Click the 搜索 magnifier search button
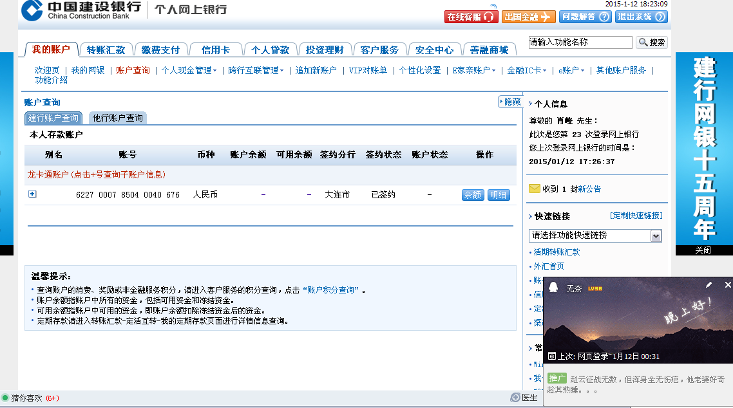733x408 pixels. tap(651, 42)
